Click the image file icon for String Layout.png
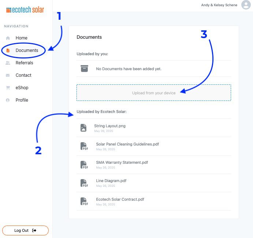The height and width of the screenshot is (238, 253). [x=83, y=128]
